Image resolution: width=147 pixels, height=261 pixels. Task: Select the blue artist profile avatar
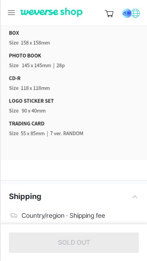click(x=127, y=13)
